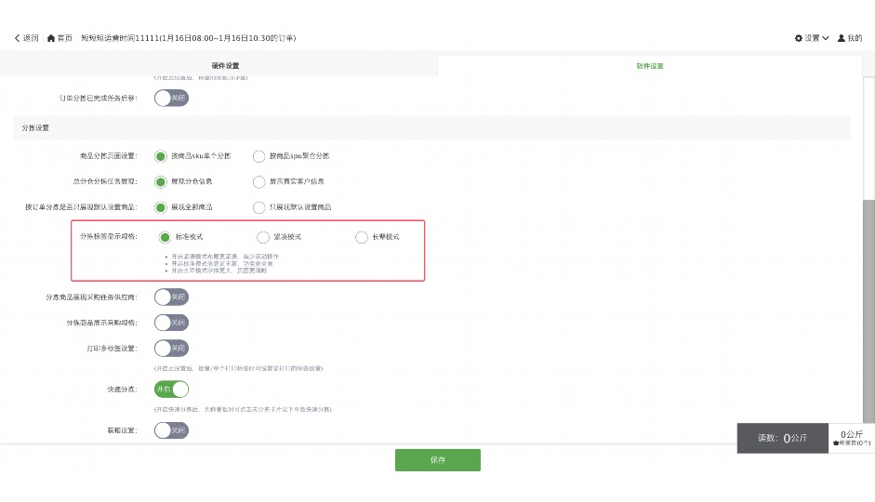Toggle the 打印多标签设置 switch
The width and height of the screenshot is (875, 502).
click(x=171, y=349)
